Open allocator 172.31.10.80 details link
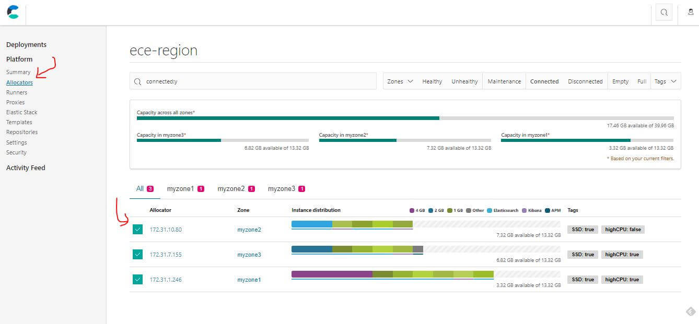Viewport: 699px width, 324px height. pos(166,230)
